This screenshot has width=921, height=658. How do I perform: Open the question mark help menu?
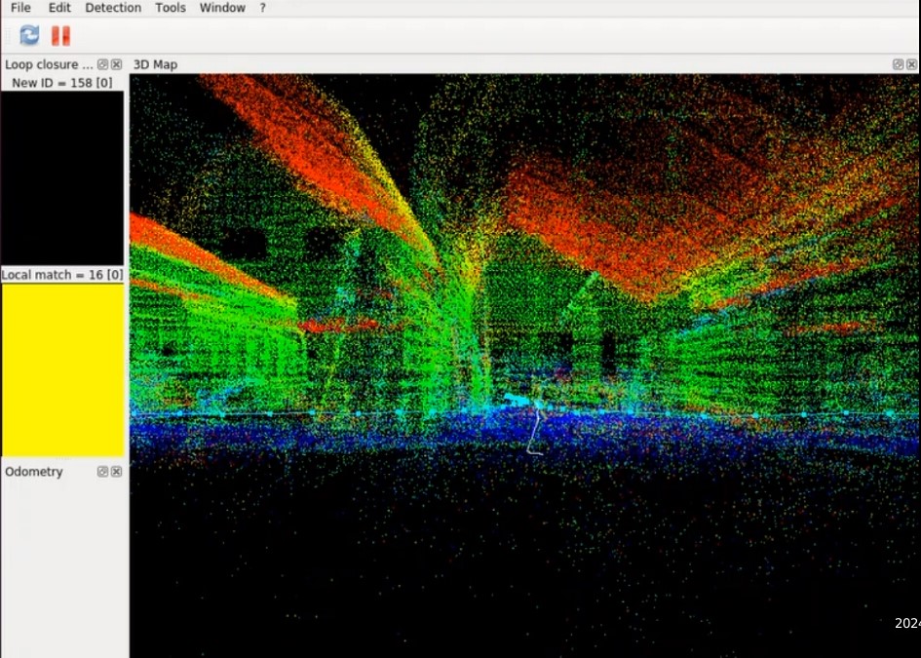[x=262, y=8]
